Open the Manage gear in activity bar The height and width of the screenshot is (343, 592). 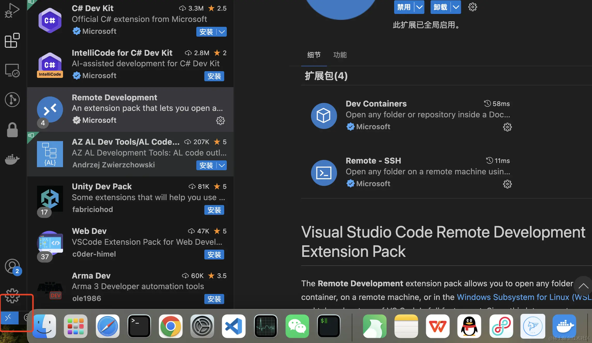pyautogui.click(x=12, y=296)
